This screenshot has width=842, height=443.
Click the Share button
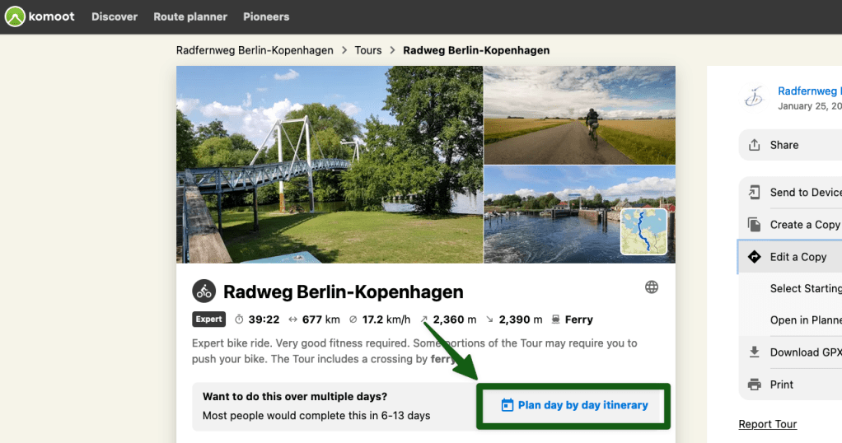[x=790, y=145]
